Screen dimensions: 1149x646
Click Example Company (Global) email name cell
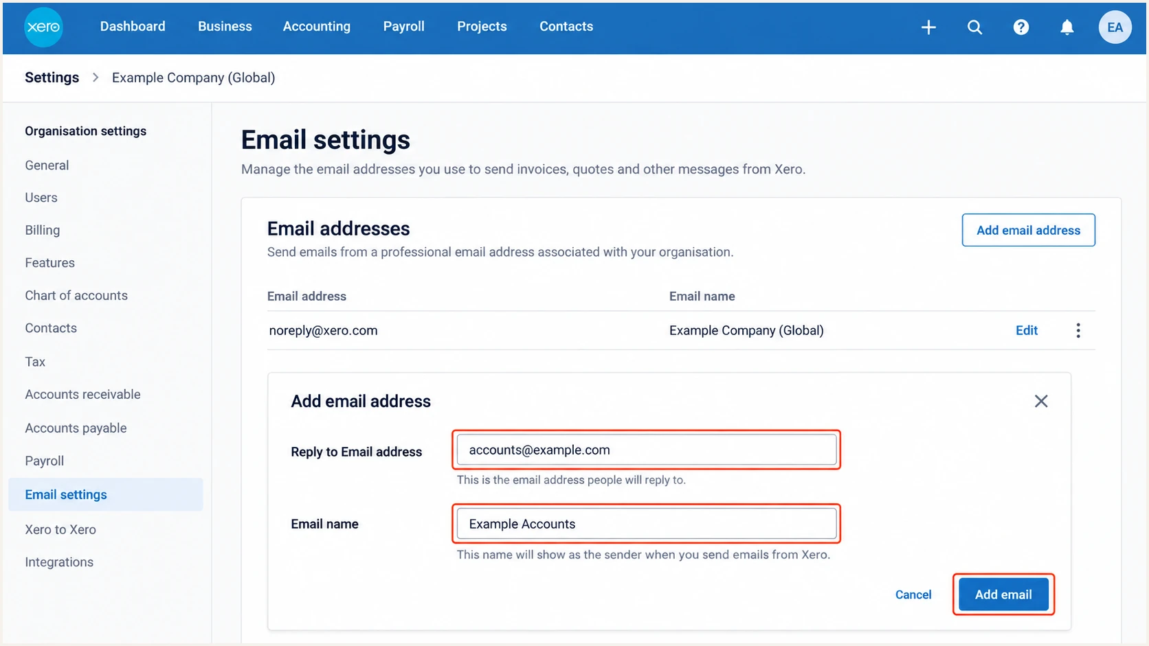746,330
